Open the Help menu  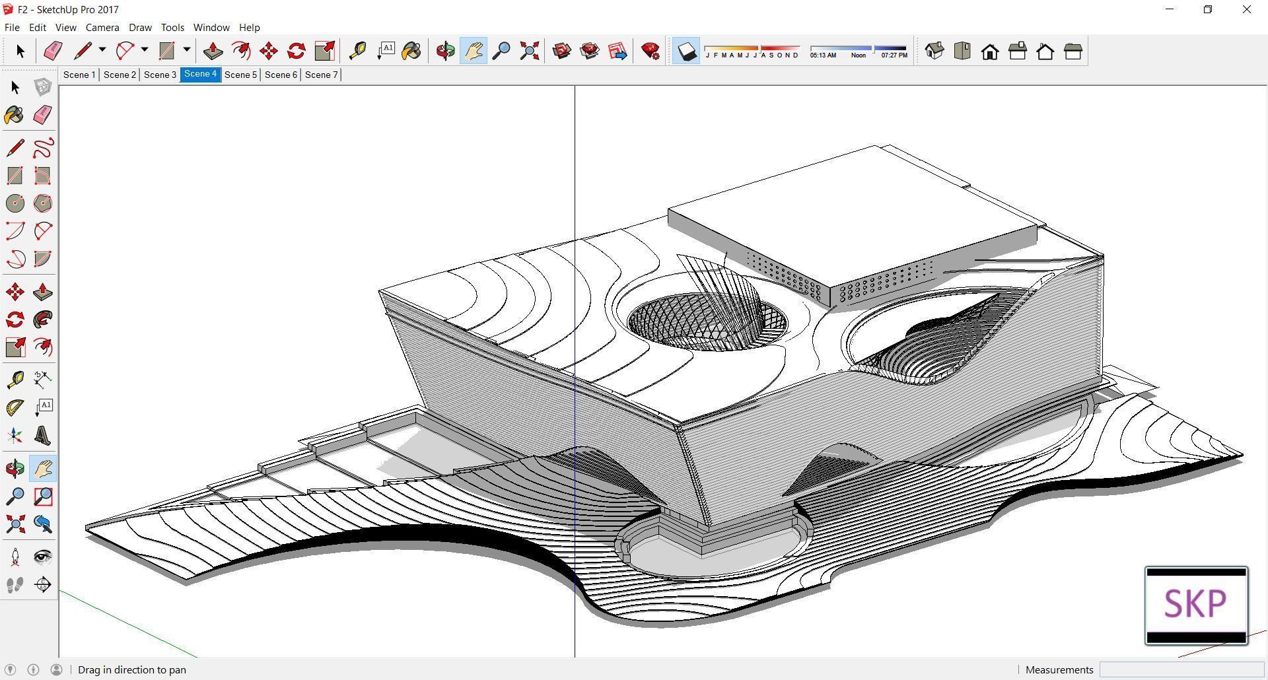click(250, 28)
